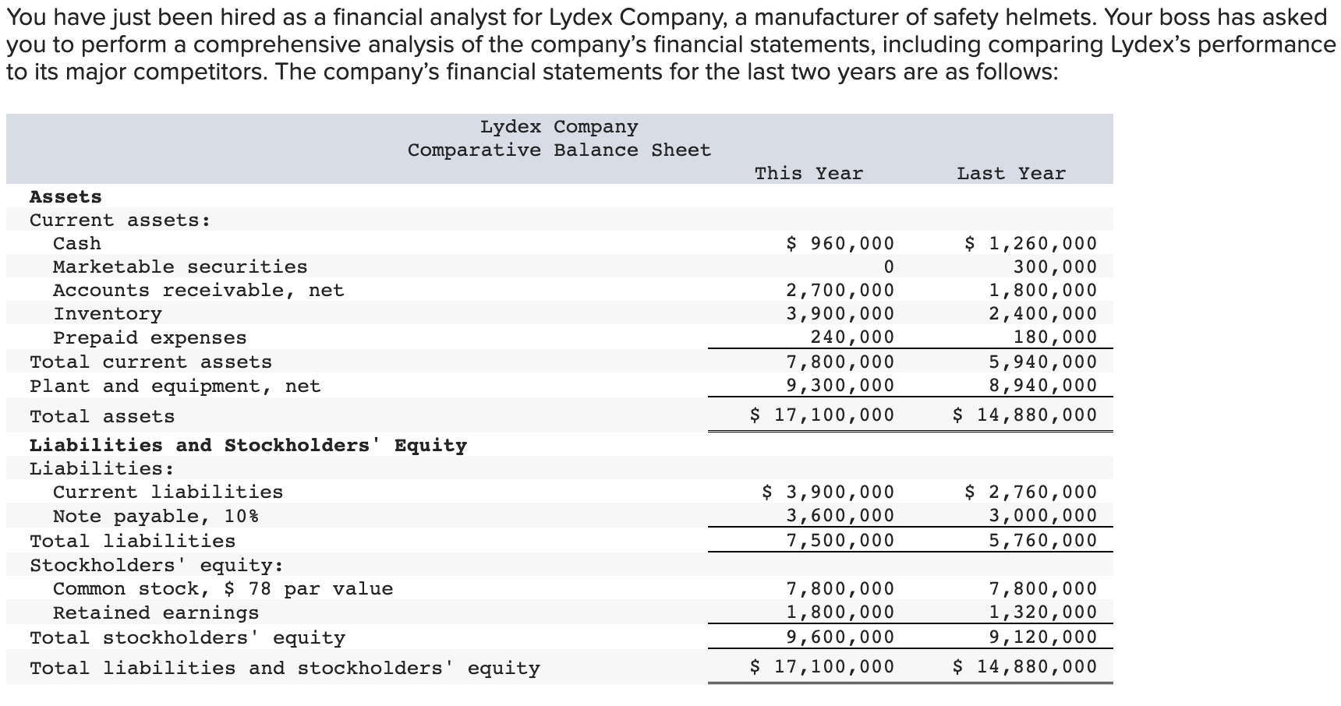
Task: Click Inventory this year value 3,900,000
Action: coord(840,314)
